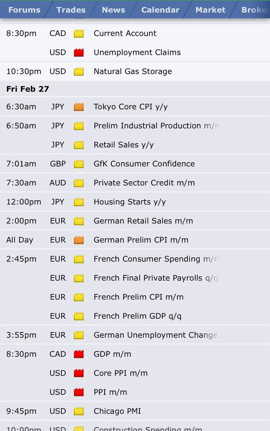
Task: Open the German Unemployment Change event
Action: pos(155,335)
